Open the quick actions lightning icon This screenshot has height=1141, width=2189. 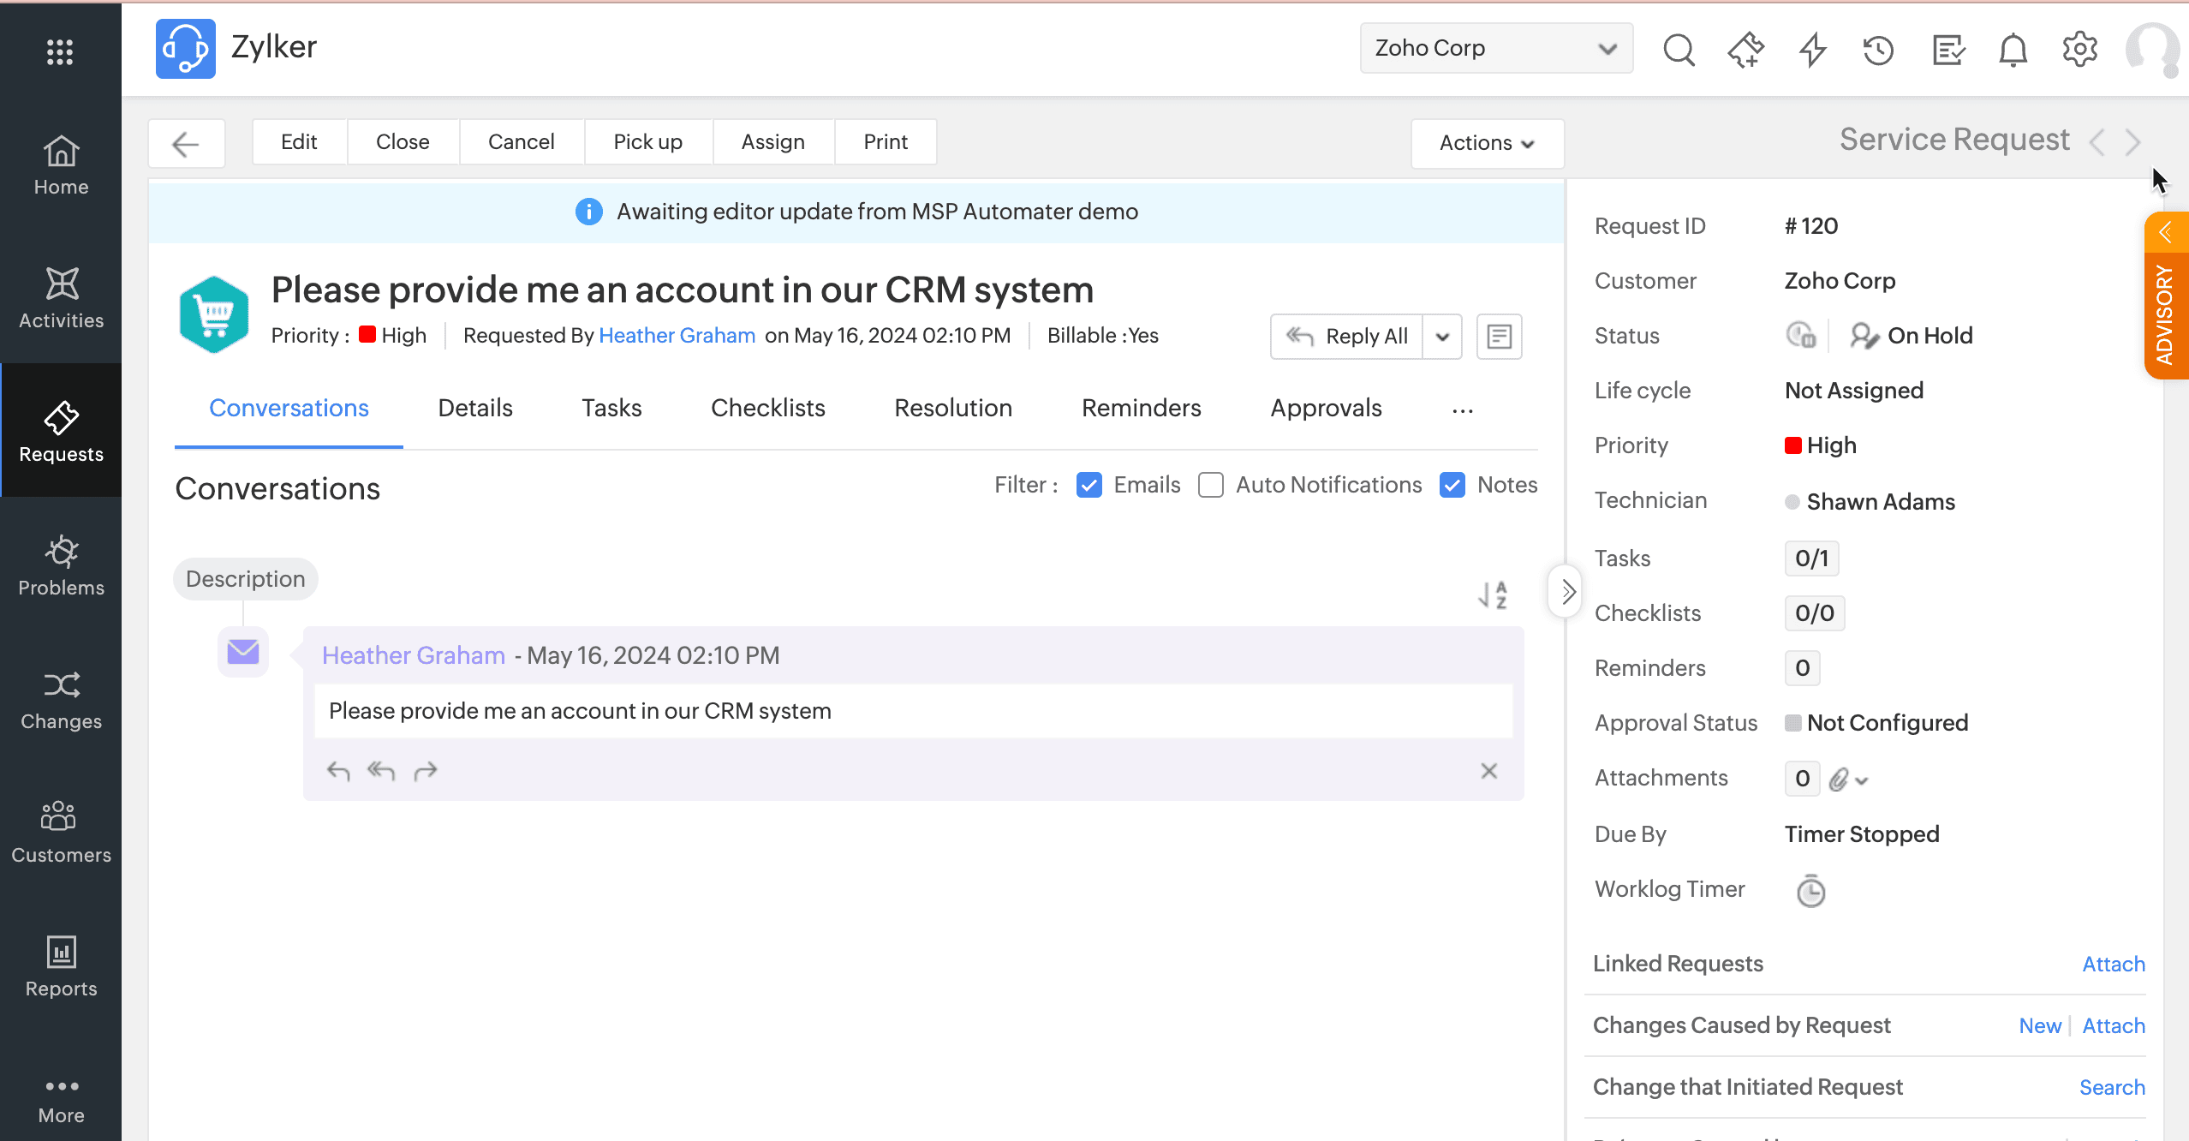[1812, 50]
